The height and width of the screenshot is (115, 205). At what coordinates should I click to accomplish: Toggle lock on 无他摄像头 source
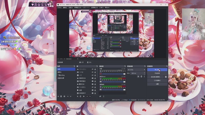point(95,87)
